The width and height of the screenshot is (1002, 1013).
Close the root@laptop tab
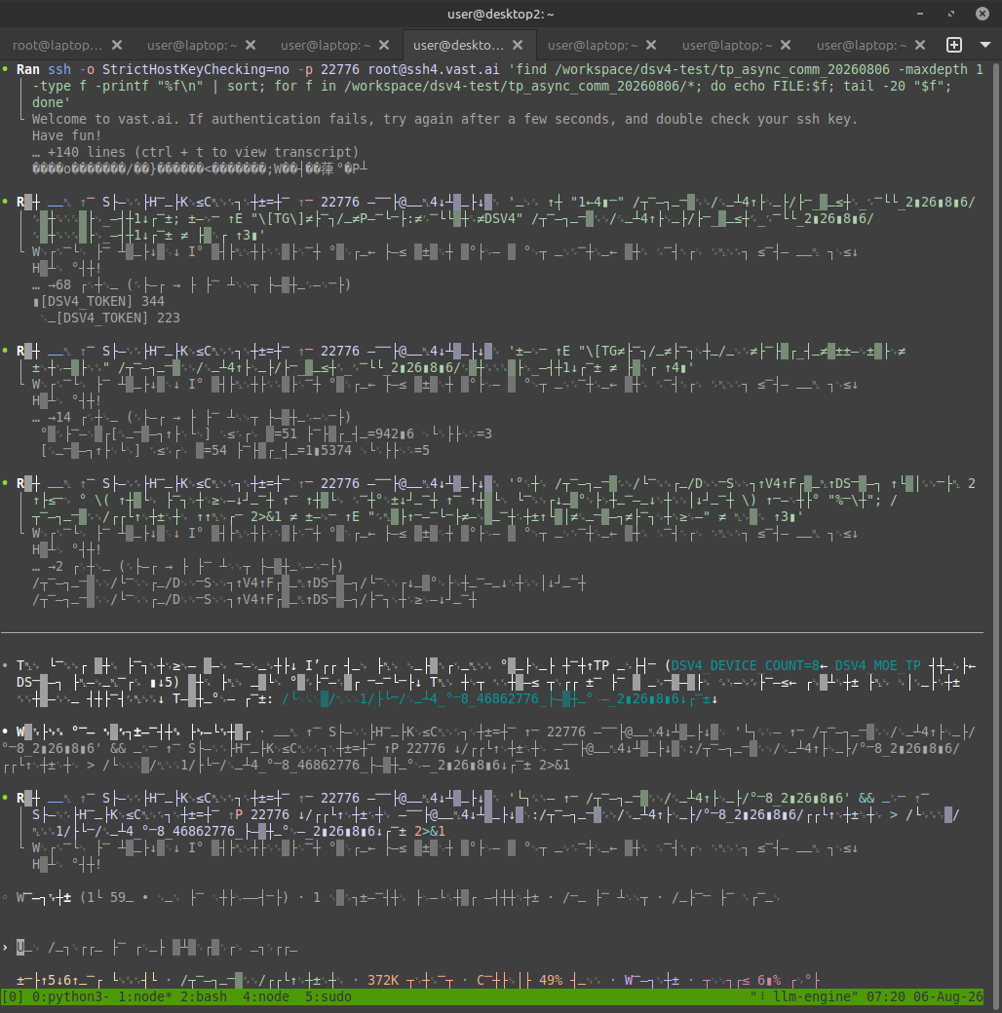(117, 45)
